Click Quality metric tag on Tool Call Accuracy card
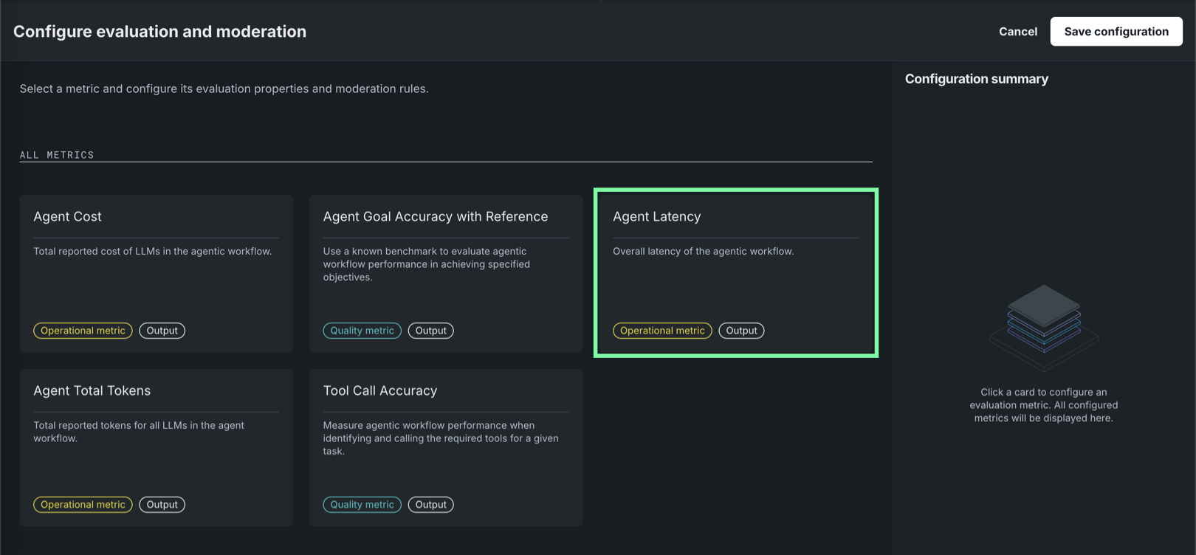Viewport: 1196px width, 555px height. (362, 505)
